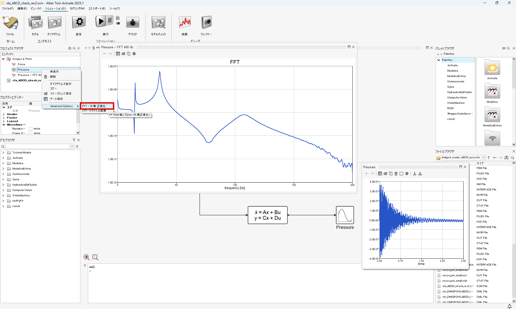Open demo browser search dropdown arrow

tap(72, 146)
